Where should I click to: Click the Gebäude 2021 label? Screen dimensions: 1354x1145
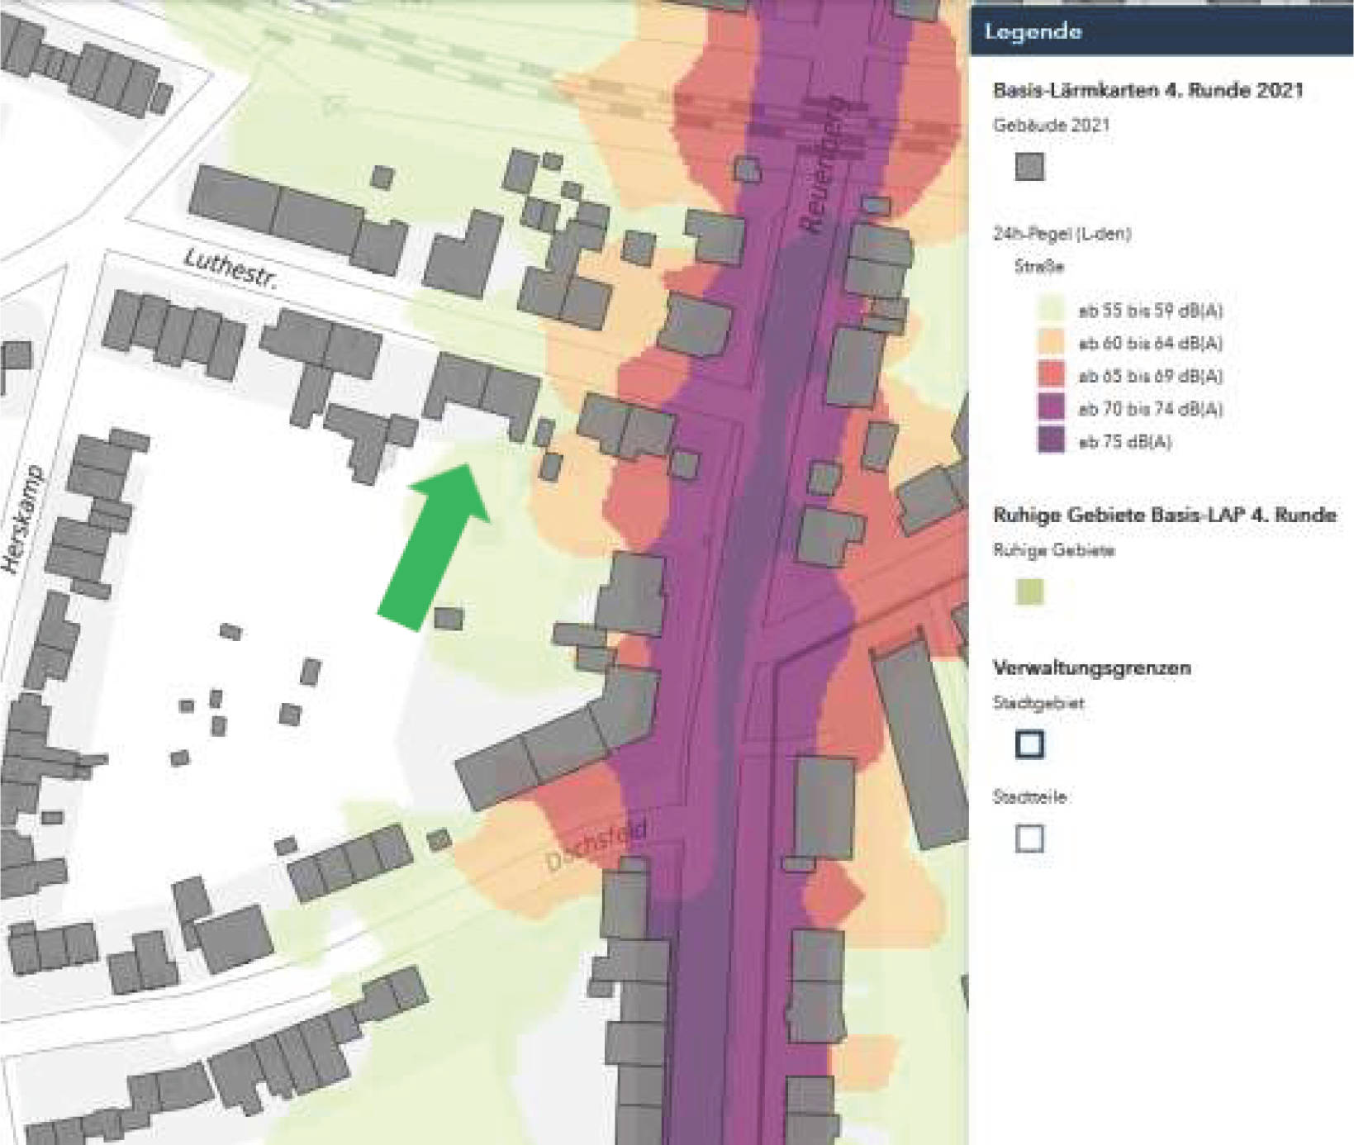(x=1051, y=125)
